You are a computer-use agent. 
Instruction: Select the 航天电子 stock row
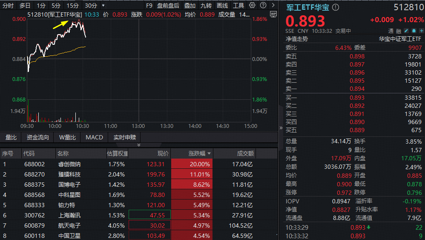click(139, 226)
